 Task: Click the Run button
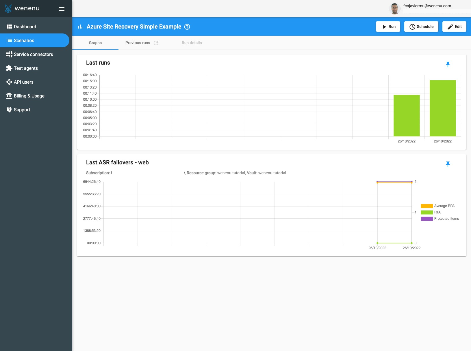[388, 27]
